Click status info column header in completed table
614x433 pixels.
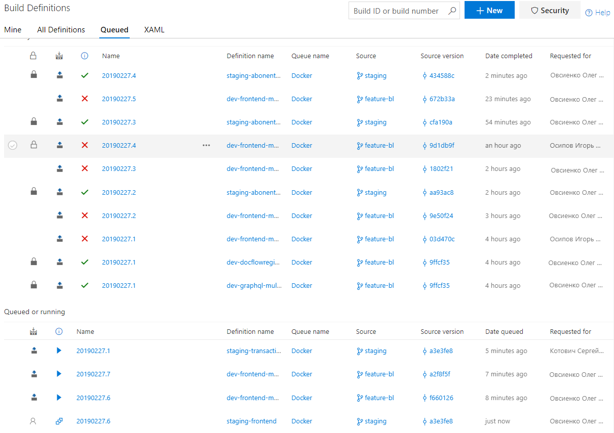click(x=85, y=56)
